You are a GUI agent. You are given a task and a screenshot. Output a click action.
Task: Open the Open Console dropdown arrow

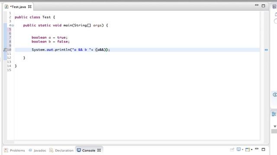pyautogui.click(x=251, y=149)
